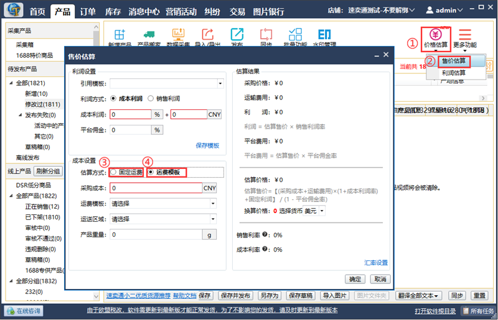Image resolution: width=498 pixels, height=320 pixels.
Task: Open the 速卖通小二优质货源推荐 link
Action: [138, 296]
